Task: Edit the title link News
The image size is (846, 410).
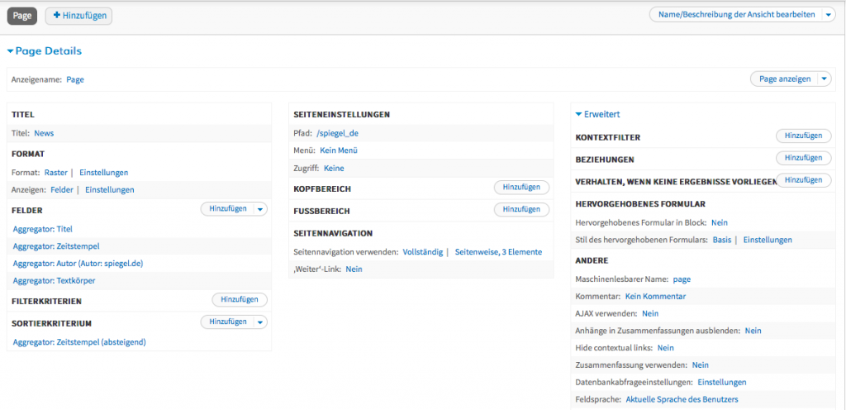Action: tap(44, 132)
